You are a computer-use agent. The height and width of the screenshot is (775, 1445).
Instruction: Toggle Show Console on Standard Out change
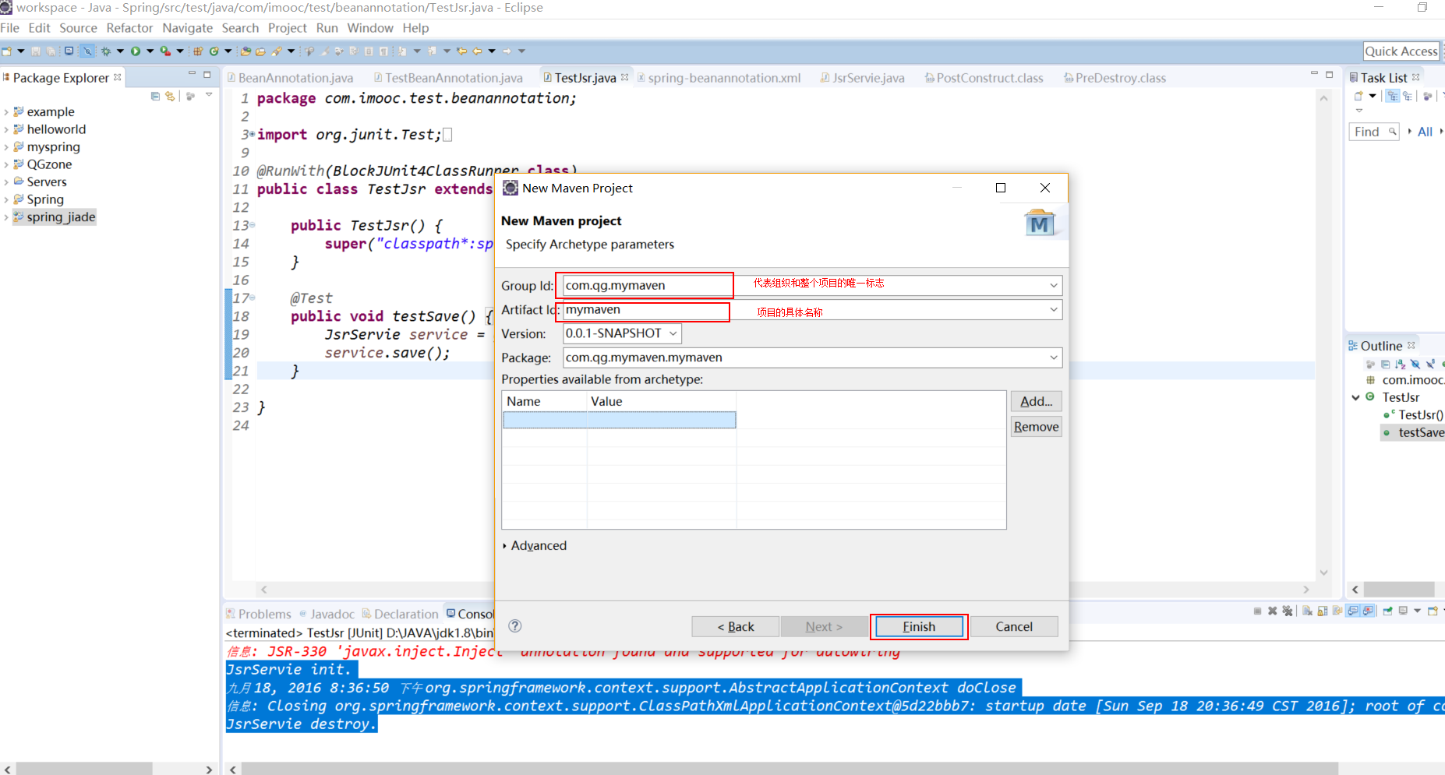pos(1352,611)
